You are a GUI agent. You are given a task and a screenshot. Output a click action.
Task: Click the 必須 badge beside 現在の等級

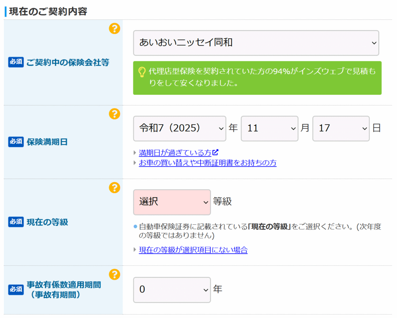click(x=16, y=222)
